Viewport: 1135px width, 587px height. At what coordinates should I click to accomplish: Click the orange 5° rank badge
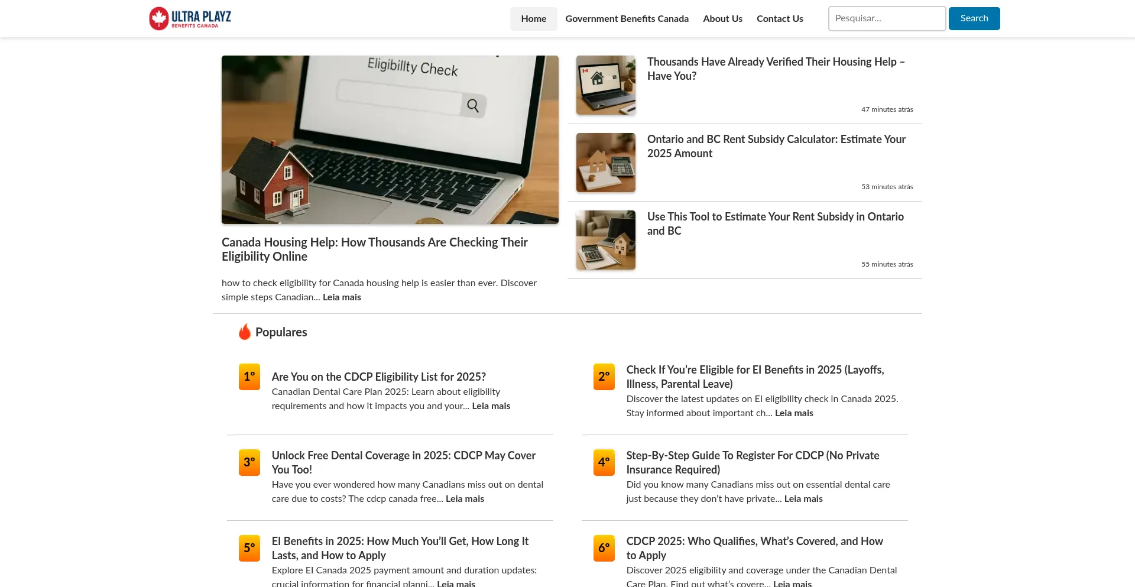249,548
